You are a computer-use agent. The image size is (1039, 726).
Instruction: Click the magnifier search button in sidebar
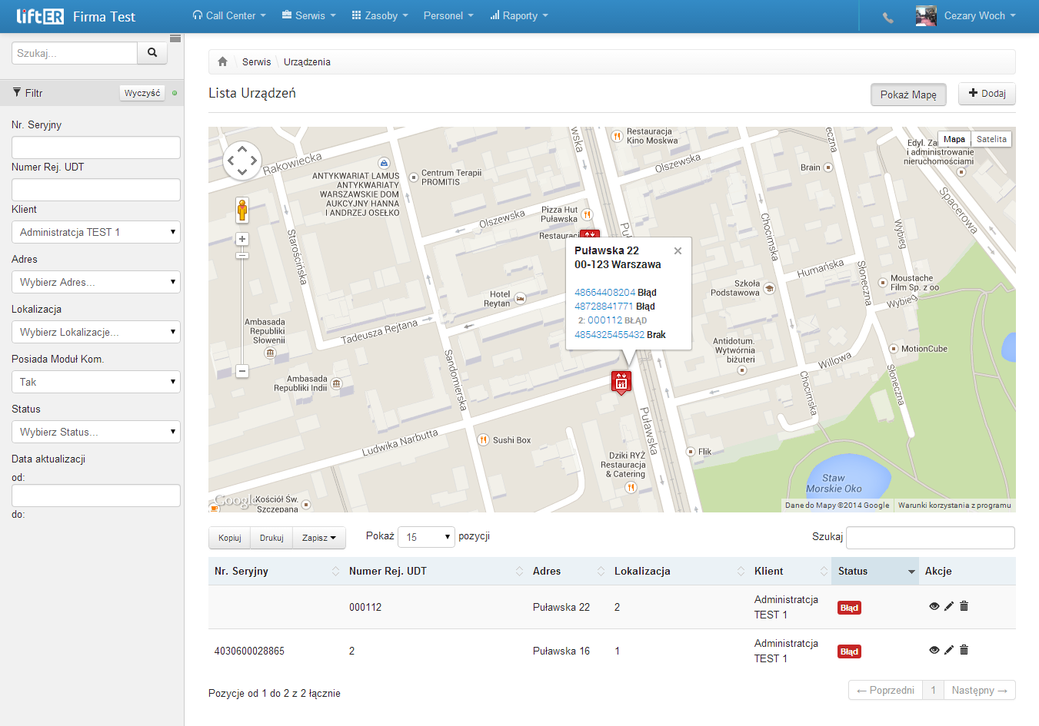click(x=152, y=53)
